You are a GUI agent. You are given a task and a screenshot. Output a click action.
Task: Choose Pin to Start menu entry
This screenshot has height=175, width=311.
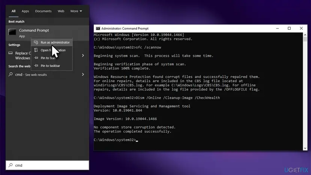[52, 58]
